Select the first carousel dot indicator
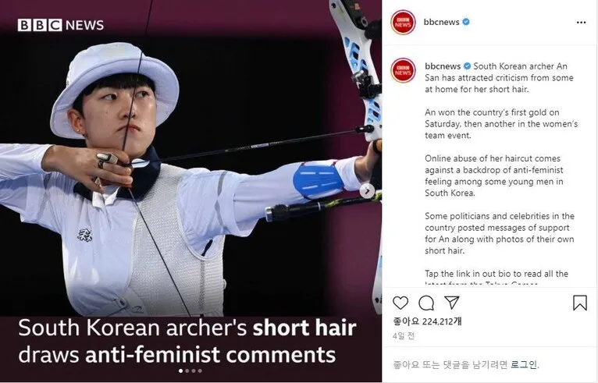 pyautogui.click(x=181, y=371)
